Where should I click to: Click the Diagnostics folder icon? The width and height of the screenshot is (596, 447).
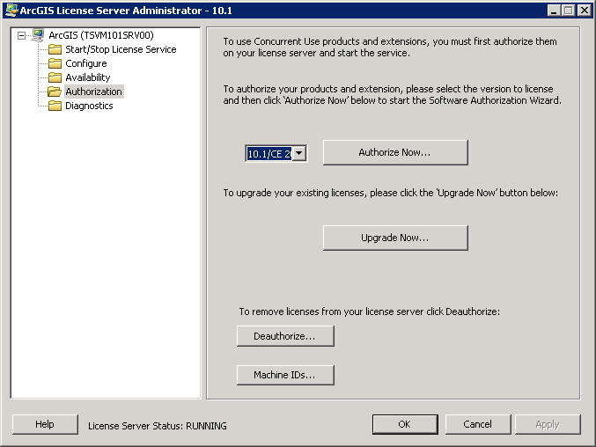[55, 106]
